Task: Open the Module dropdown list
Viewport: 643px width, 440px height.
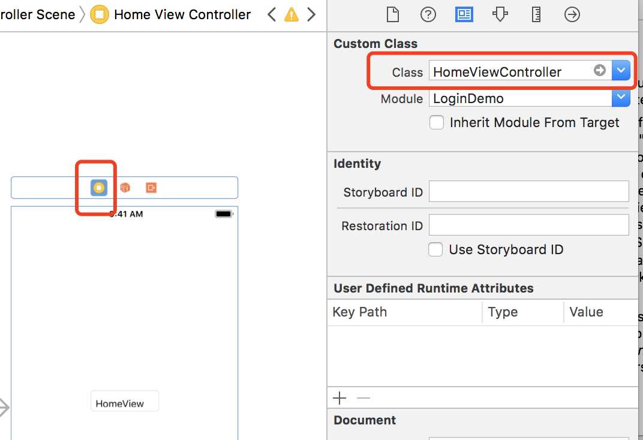Action: pyautogui.click(x=621, y=98)
